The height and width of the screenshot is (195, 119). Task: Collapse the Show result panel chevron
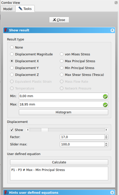pos(112,30)
